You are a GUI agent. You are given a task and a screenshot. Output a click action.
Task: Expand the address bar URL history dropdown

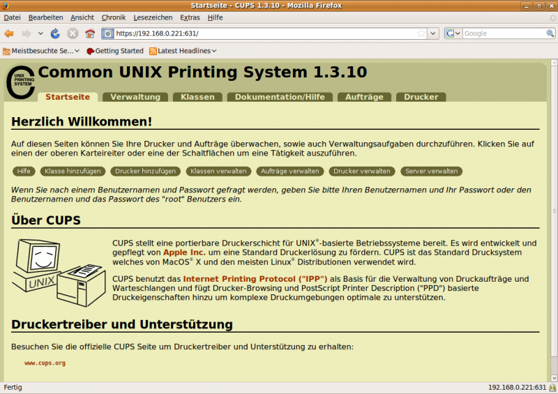tap(432, 33)
